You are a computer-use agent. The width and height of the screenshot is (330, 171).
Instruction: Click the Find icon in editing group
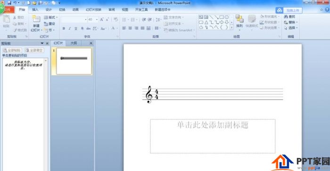click(289, 16)
